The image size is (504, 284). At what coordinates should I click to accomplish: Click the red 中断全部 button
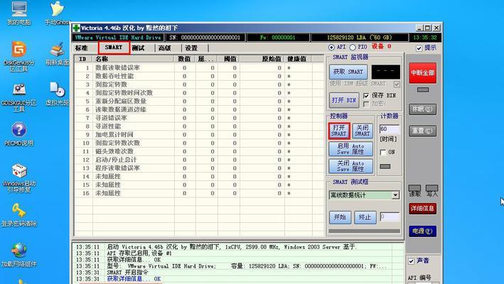coord(423,73)
